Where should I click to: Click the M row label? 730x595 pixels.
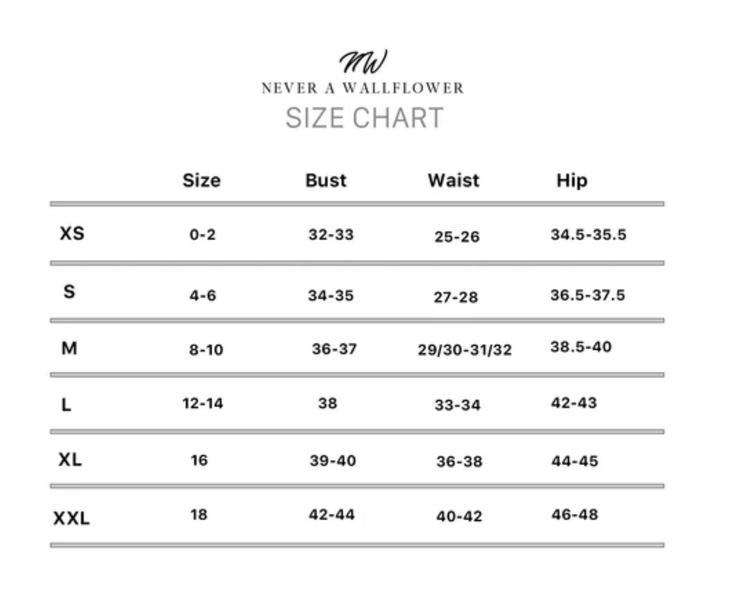click(x=69, y=348)
